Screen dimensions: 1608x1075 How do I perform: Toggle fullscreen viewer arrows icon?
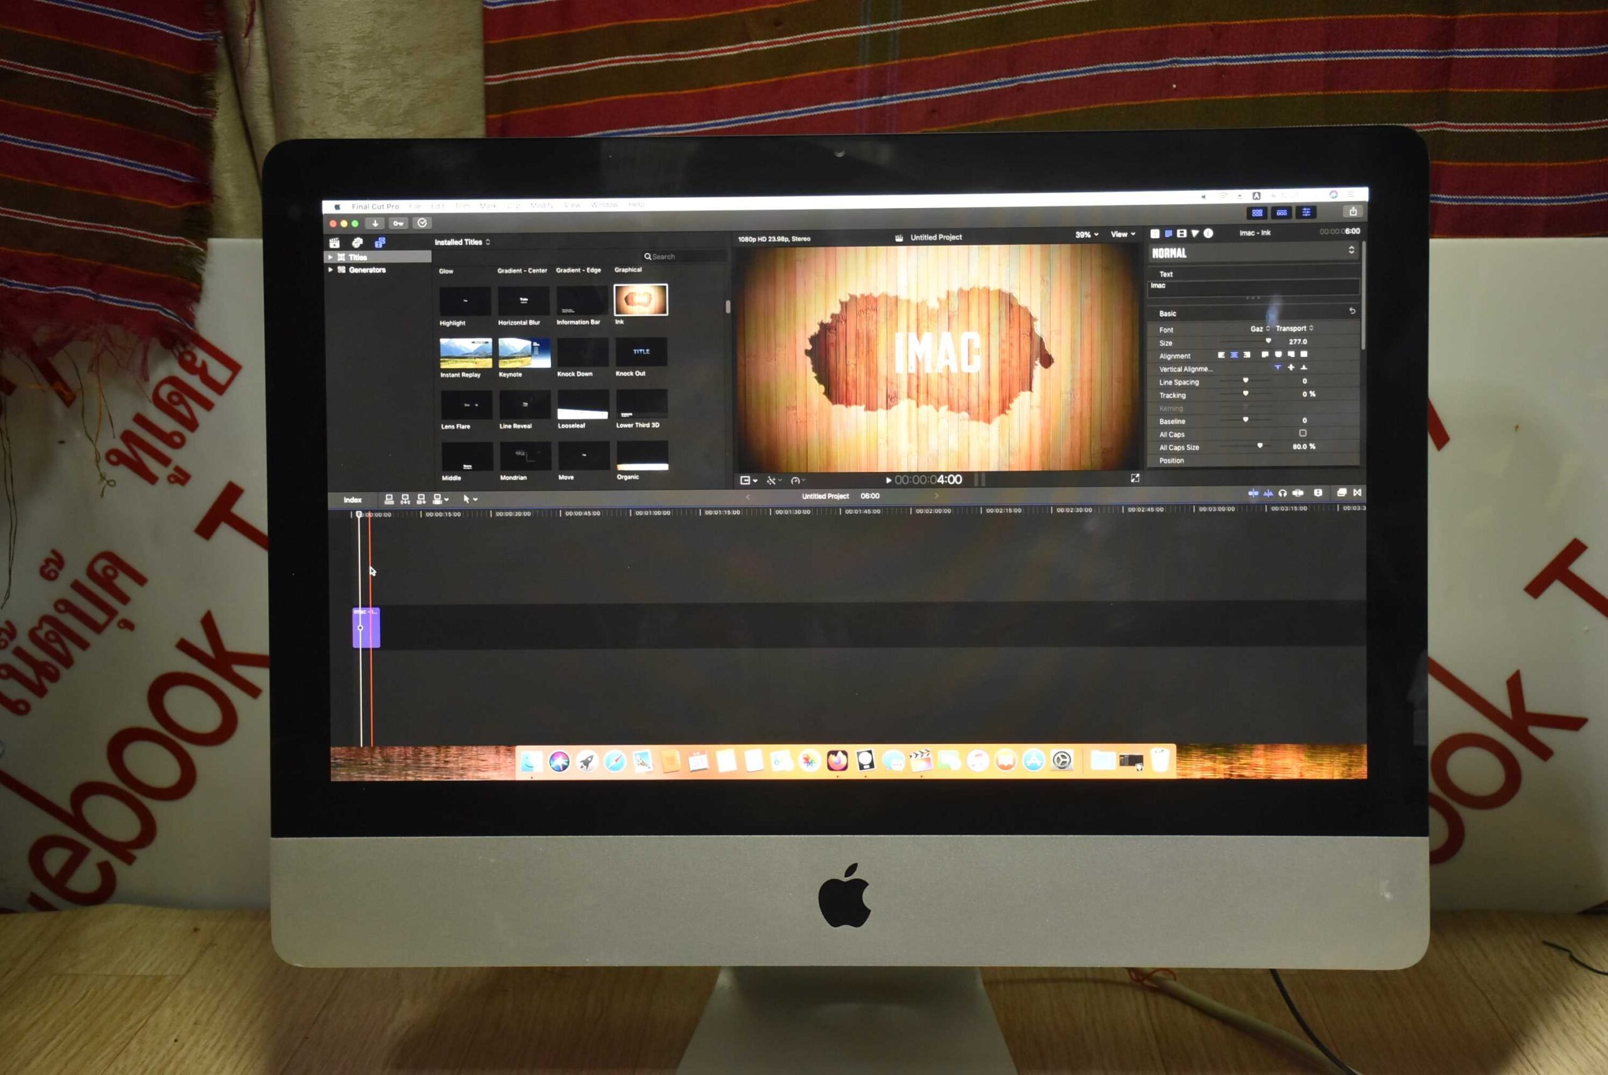tap(1134, 478)
